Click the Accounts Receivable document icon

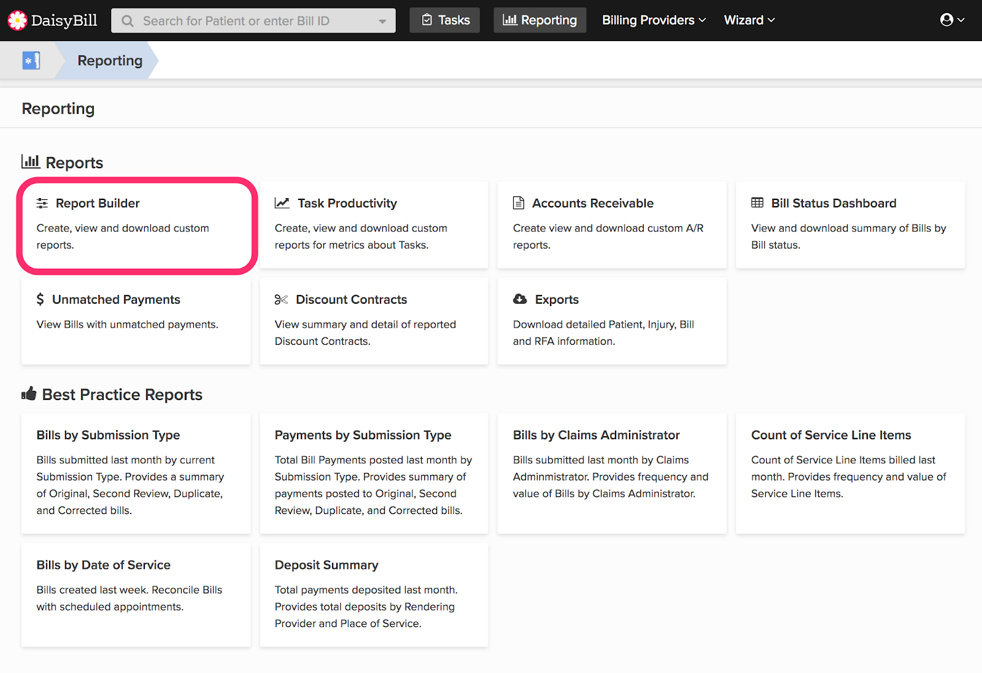[x=519, y=203]
